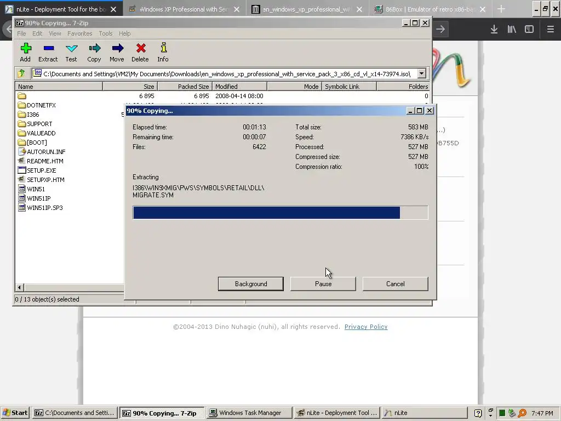Select the WIN51IP file icon

click(22, 198)
